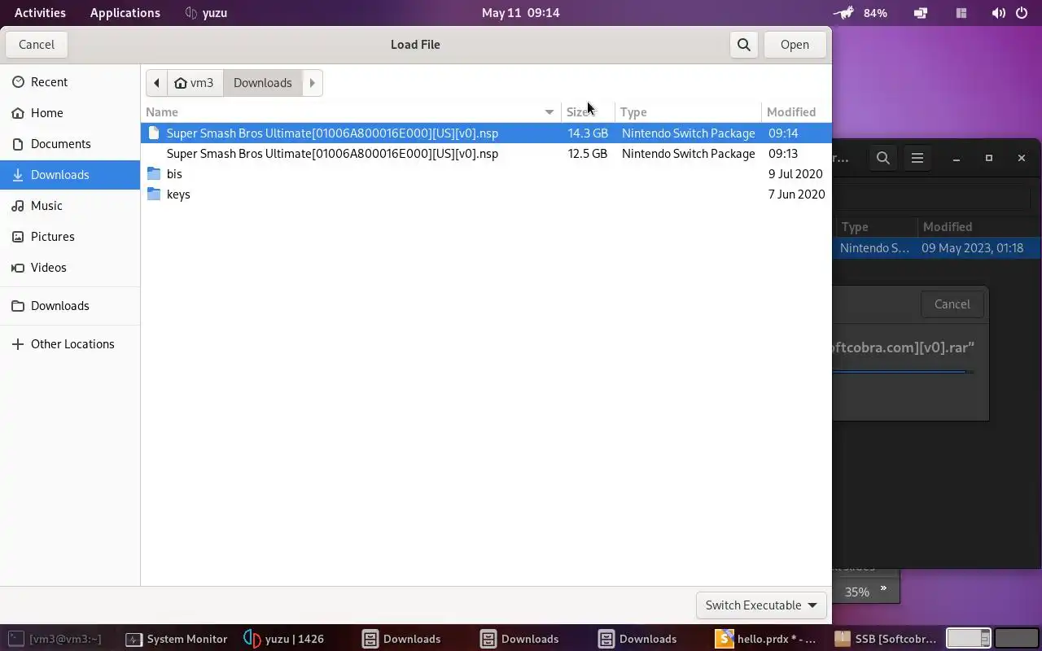Switch to third Downloads window in taskbar
Viewport: 1042px width, 651px height.
click(638, 639)
